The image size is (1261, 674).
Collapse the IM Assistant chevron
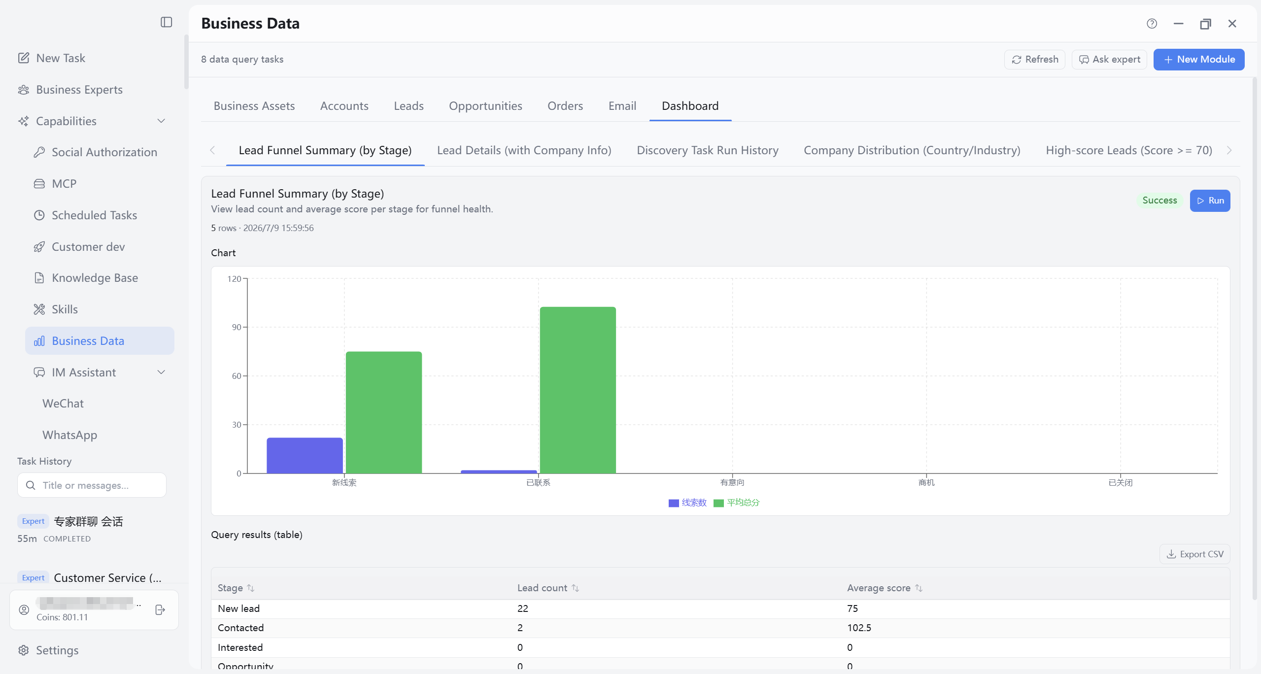pyautogui.click(x=161, y=372)
